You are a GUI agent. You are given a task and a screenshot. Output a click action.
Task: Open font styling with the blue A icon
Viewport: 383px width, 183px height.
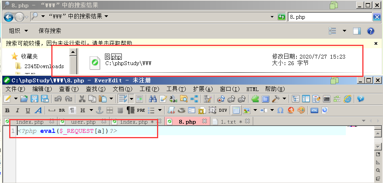[x=38, y=110]
